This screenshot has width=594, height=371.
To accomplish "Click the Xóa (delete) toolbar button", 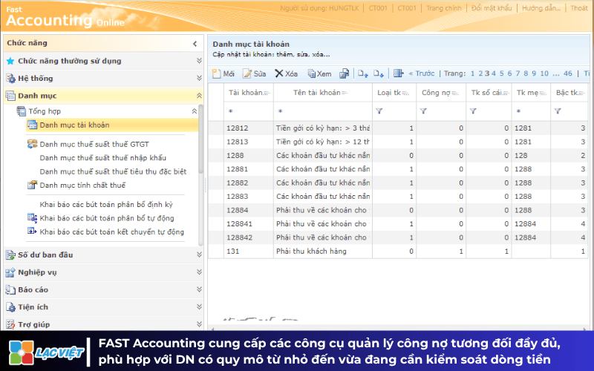I will [x=286, y=73].
